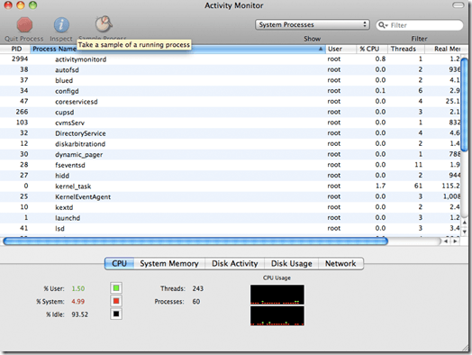
Task: Toggle the Process Name sort arrow
Action: pyautogui.click(x=321, y=49)
